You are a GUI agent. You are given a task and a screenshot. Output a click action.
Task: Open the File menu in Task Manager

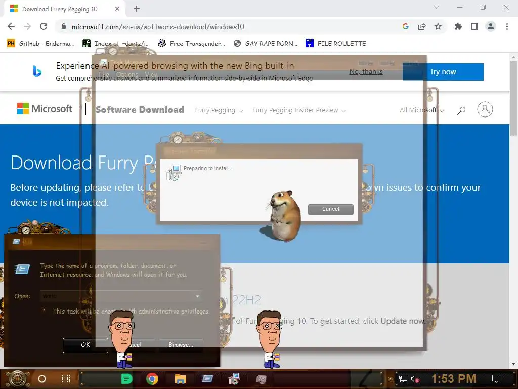pyautogui.click(x=104, y=75)
